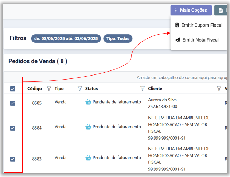Click the Cliente column filter icon
This screenshot has width=230, height=177.
pos(219,88)
